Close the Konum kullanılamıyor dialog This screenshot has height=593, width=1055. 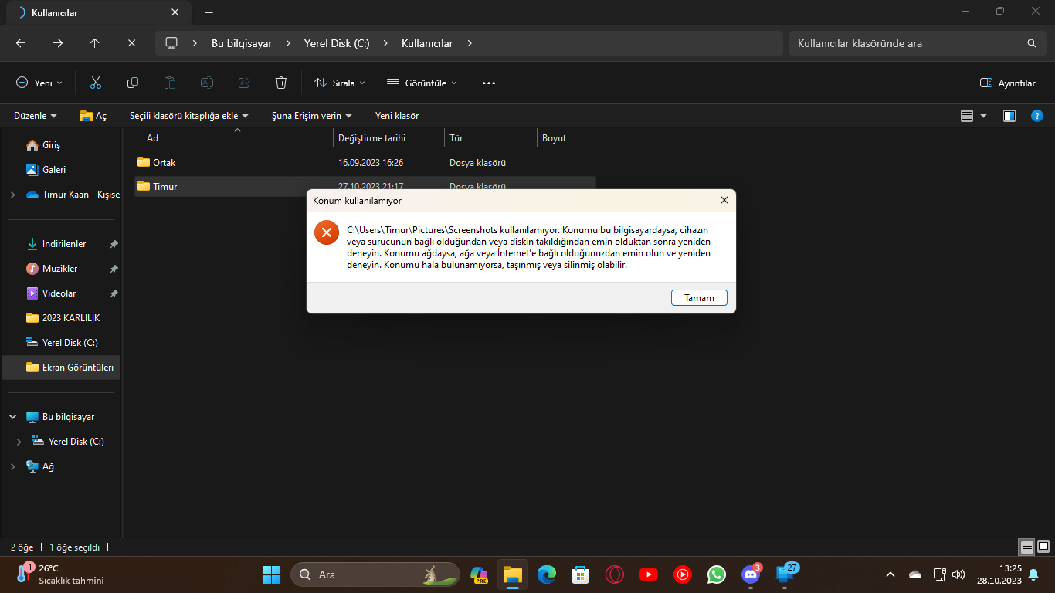tap(724, 200)
